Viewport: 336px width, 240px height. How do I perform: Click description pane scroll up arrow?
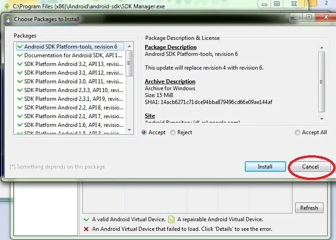pos(322,48)
